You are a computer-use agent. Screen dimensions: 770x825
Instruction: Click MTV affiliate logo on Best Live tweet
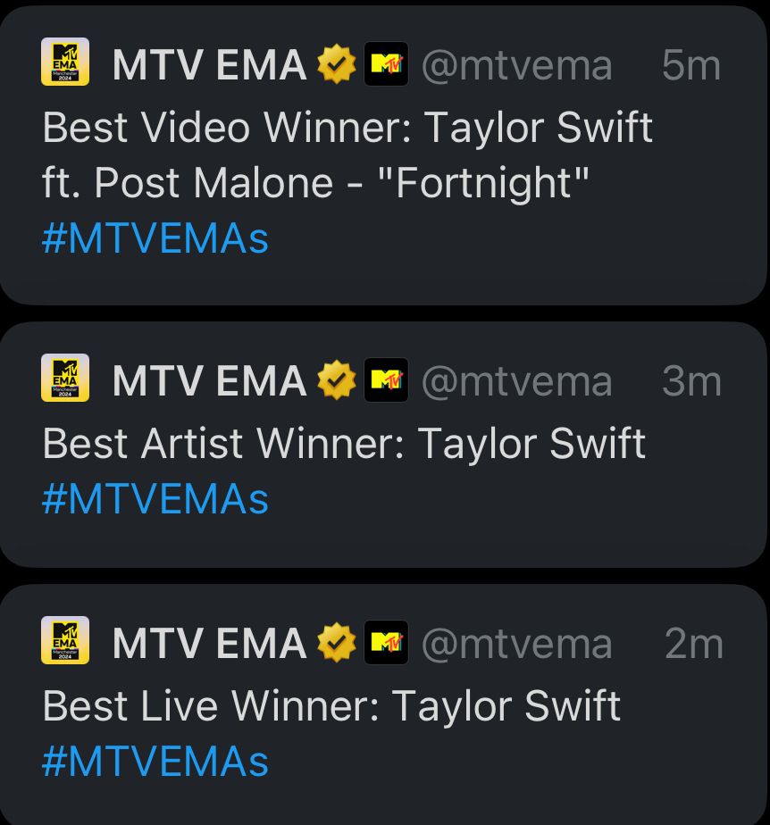pos(386,643)
